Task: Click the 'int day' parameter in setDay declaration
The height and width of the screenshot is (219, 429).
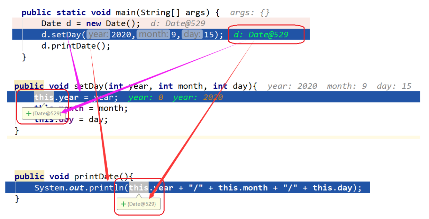Action: 230,86
